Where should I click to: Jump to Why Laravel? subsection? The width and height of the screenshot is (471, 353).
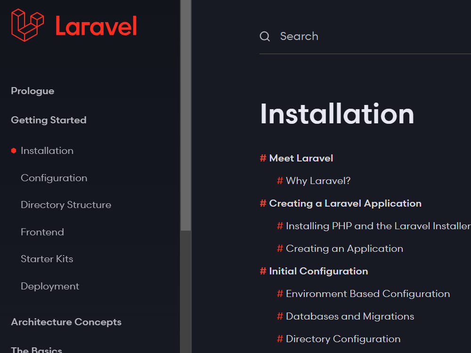point(318,181)
